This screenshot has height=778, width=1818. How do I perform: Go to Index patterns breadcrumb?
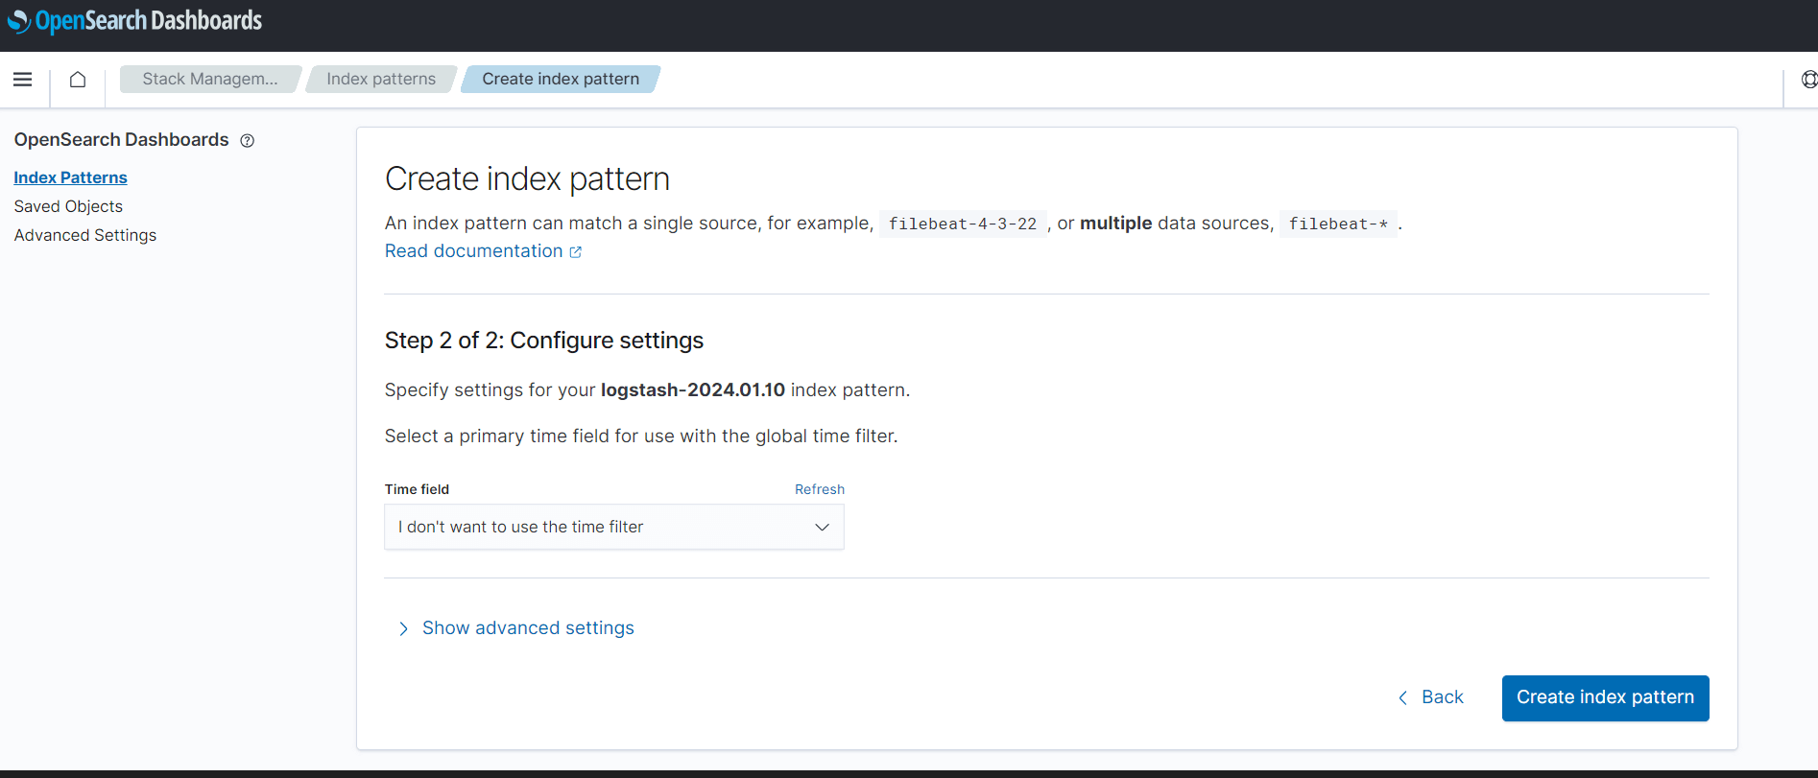click(381, 80)
